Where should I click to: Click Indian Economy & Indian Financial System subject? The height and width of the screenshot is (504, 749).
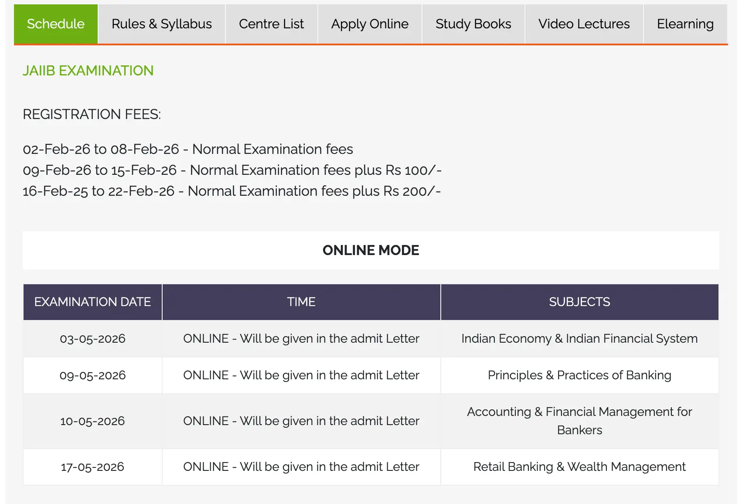579,339
